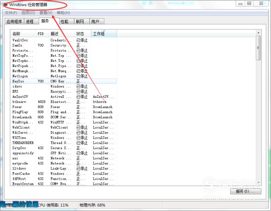
Task: Close the Task Manager window
Action: pos(261,4)
